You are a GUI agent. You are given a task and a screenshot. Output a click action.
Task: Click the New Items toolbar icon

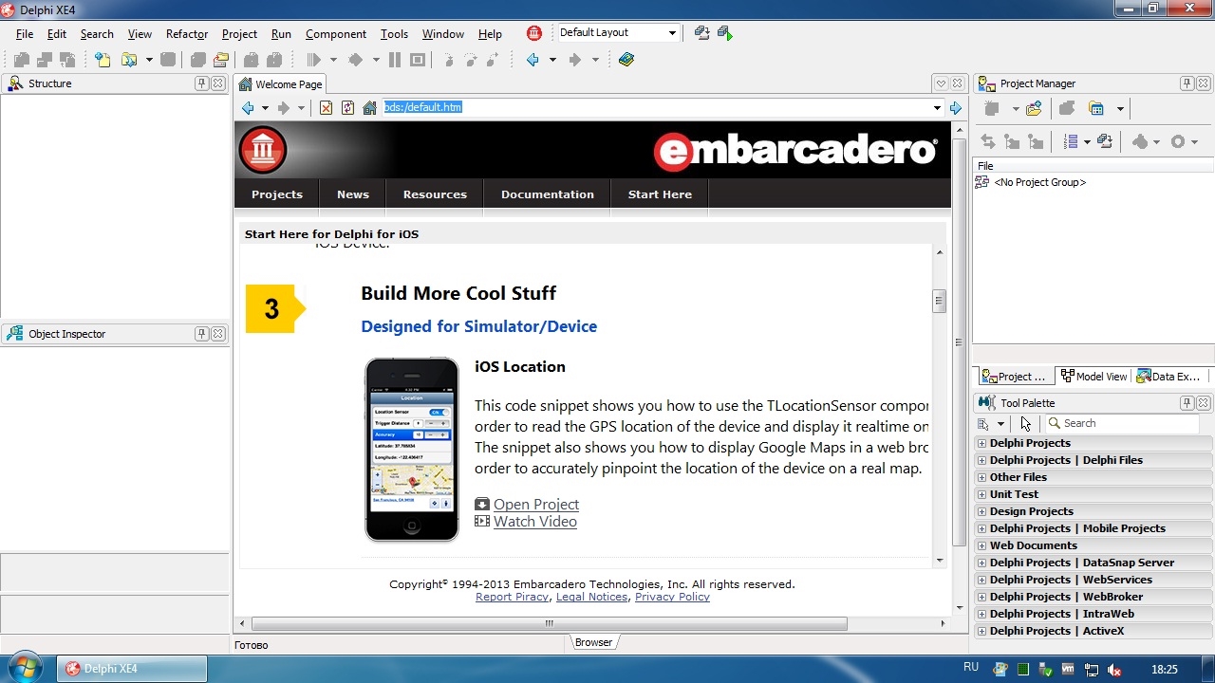[x=102, y=60]
